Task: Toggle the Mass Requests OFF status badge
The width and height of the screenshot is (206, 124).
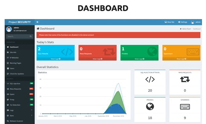Action: 31,89
